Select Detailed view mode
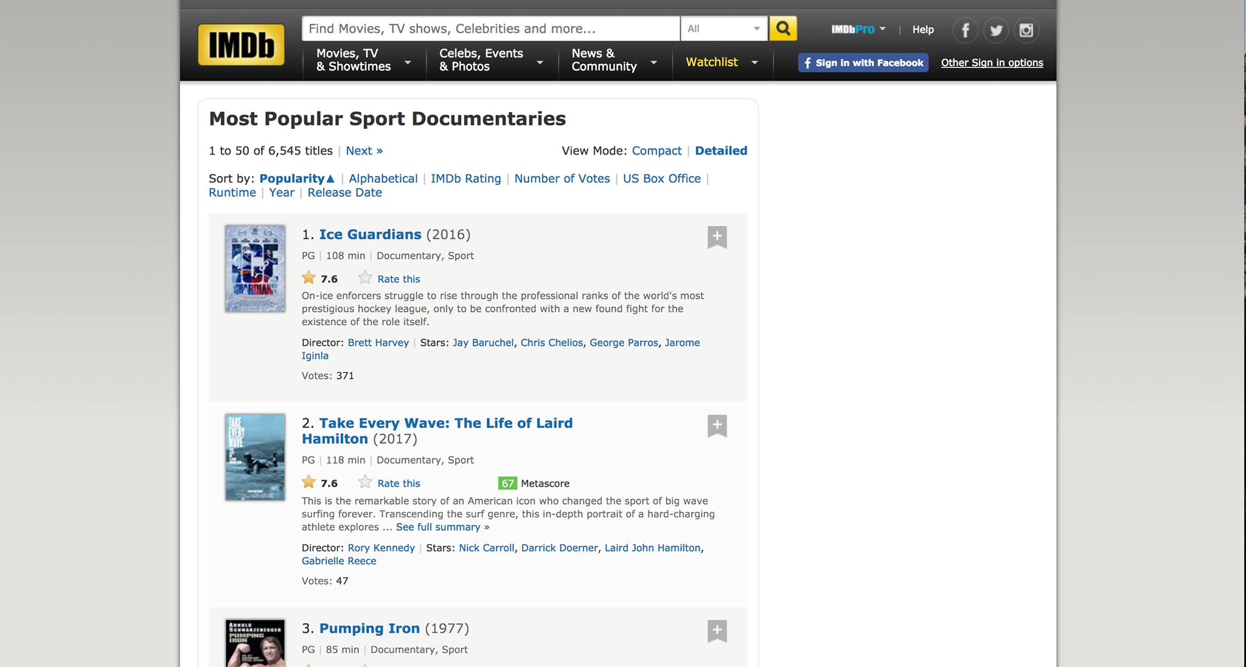 [x=721, y=151]
